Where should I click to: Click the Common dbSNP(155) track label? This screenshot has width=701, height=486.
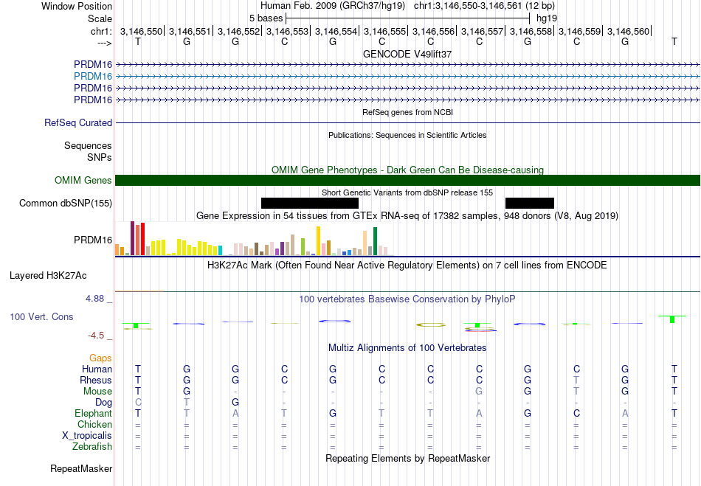[x=66, y=204]
